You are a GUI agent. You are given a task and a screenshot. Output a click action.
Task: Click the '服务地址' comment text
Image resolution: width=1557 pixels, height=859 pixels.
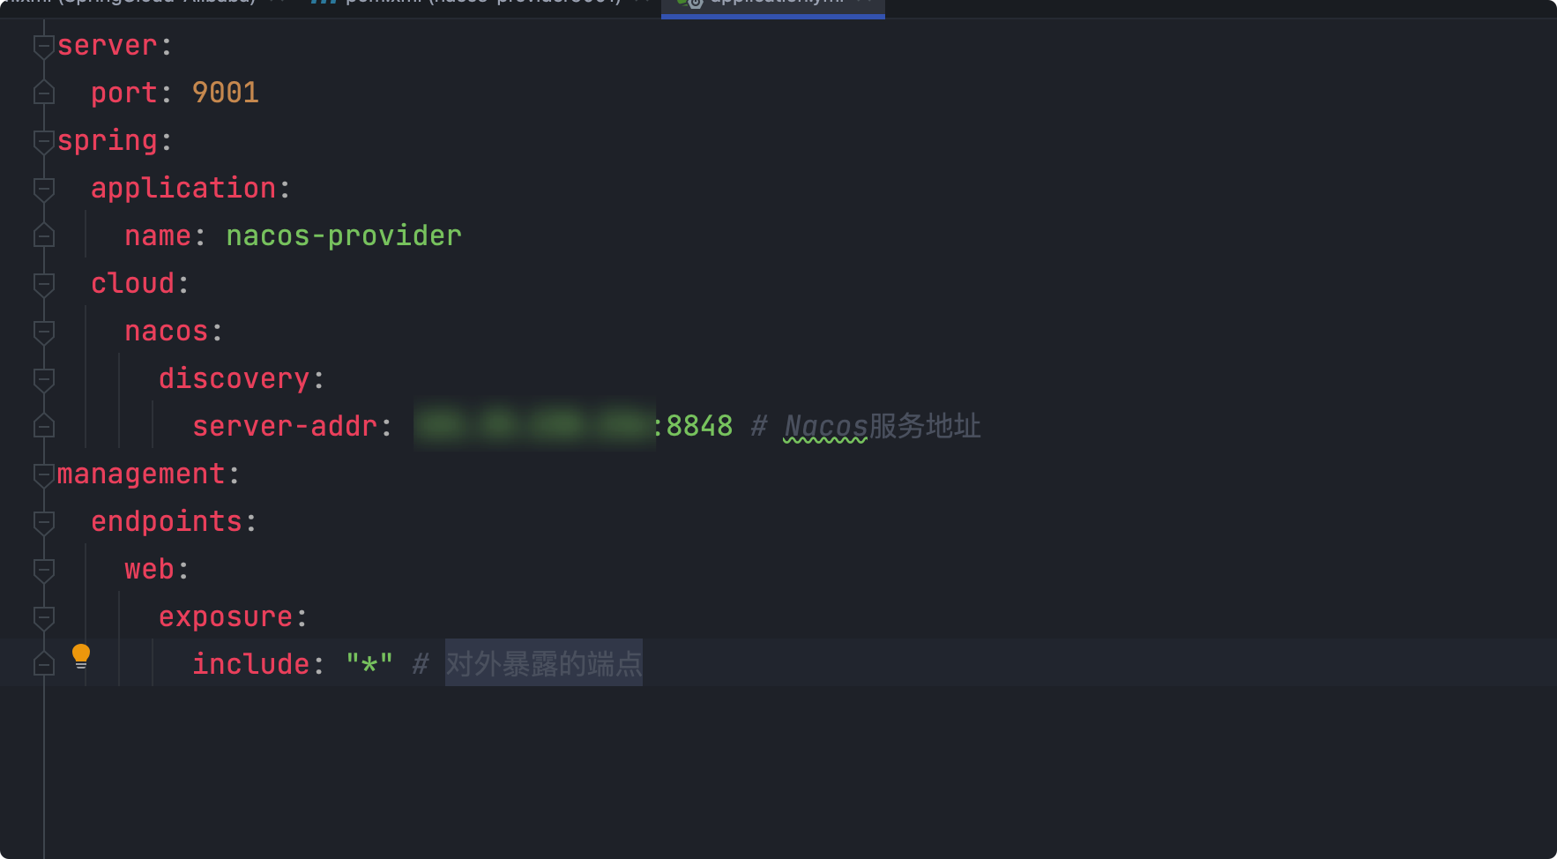coord(925,427)
